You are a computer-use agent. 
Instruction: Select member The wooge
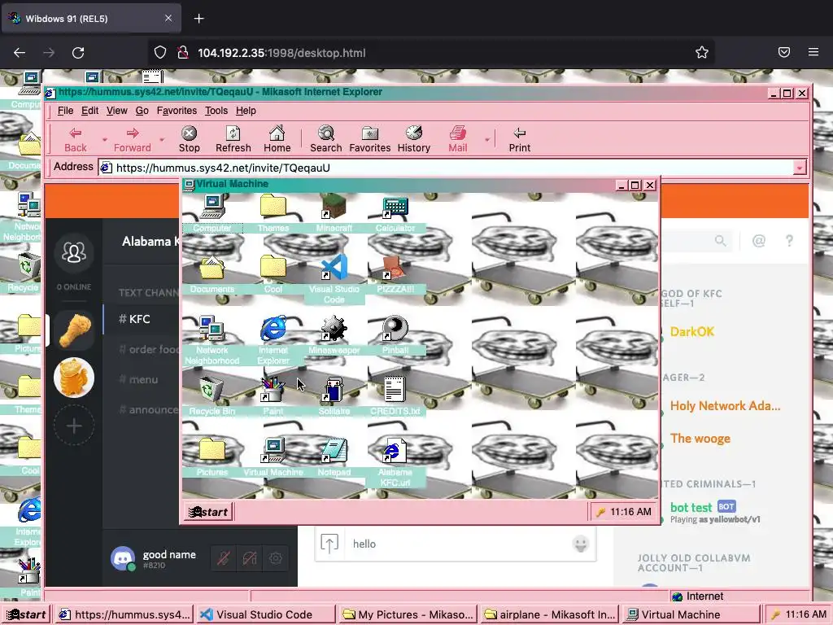[x=700, y=439]
